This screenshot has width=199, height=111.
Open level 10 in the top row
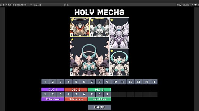pyautogui.click(x=115, y=82)
